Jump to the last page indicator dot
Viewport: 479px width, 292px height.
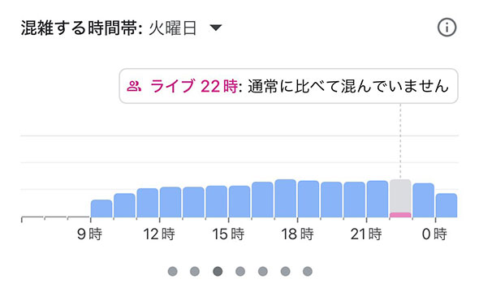pos(308,271)
